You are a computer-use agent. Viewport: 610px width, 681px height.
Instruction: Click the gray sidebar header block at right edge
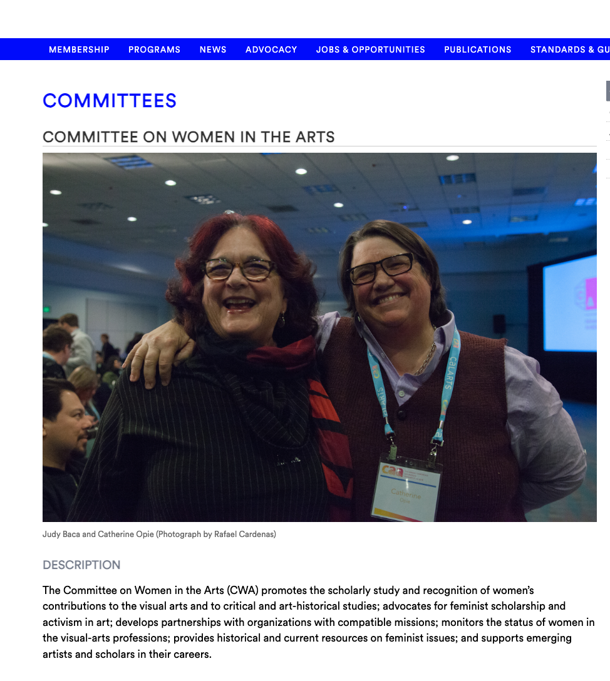click(608, 91)
